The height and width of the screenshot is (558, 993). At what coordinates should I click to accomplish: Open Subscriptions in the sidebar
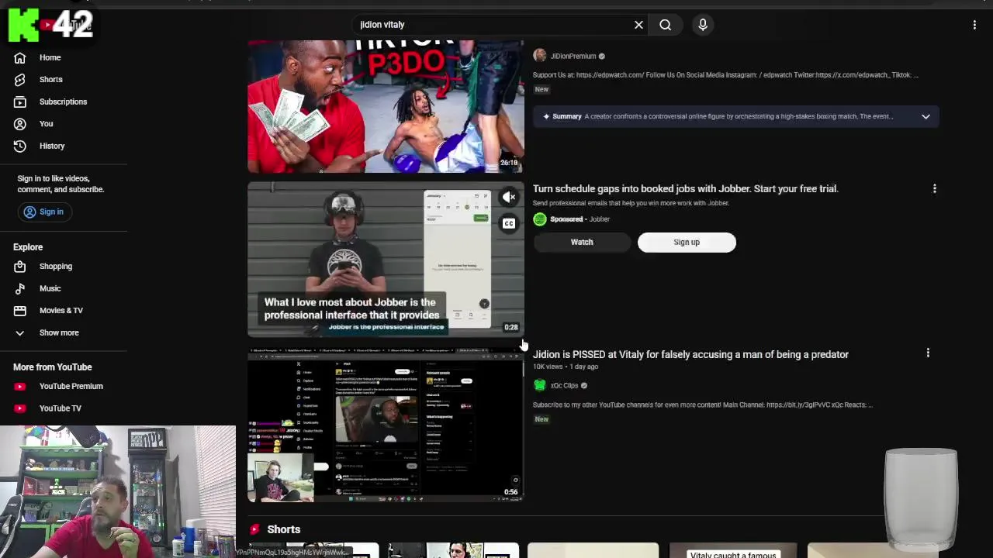click(x=64, y=102)
